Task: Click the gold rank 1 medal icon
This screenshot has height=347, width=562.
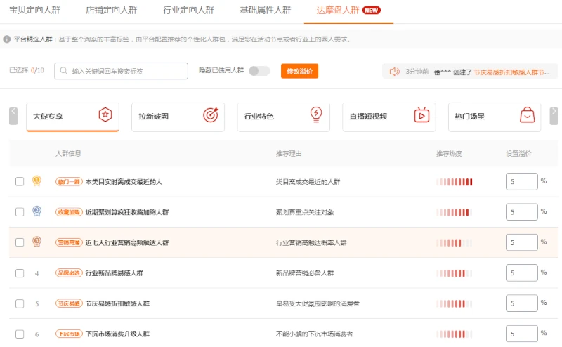Action: point(37,181)
